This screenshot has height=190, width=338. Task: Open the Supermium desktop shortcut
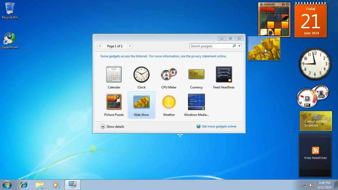[10, 41]
